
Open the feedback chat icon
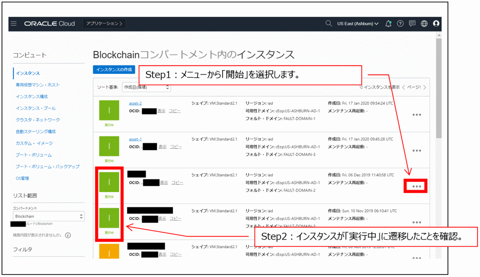pyautogui.click(x=411, y=23)
